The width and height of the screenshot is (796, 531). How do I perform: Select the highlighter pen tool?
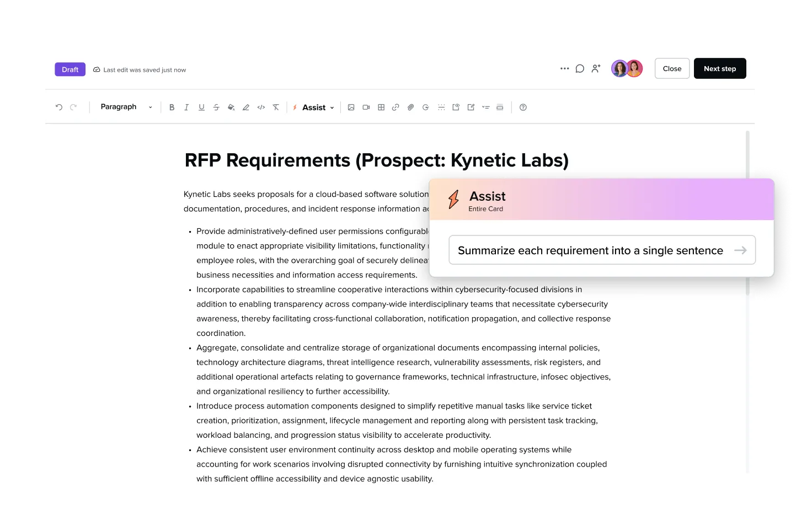(x=246, y=108)
